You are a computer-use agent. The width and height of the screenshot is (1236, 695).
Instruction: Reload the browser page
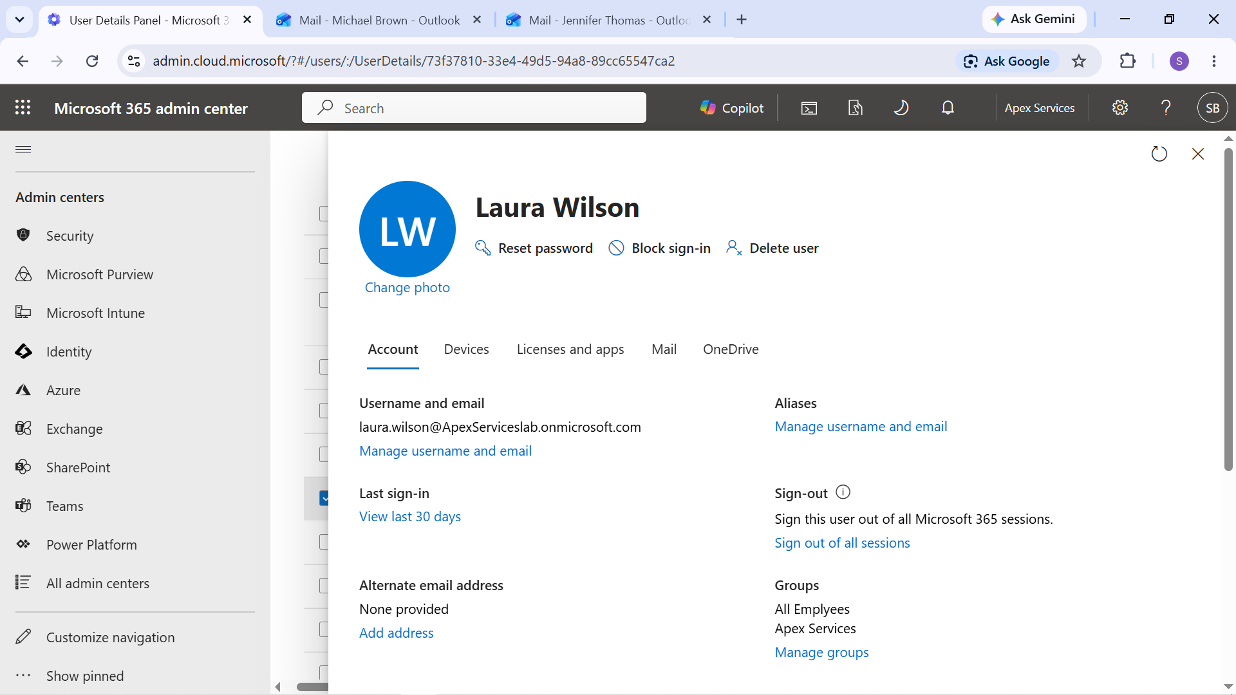pos(92,61)
